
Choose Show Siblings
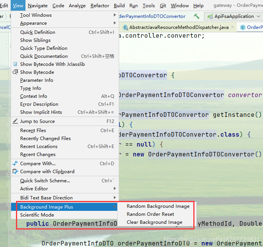coord(65,40)
